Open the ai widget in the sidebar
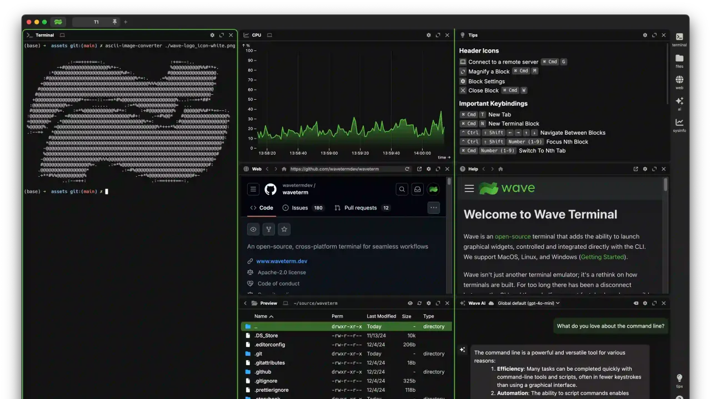 point(679,104)
